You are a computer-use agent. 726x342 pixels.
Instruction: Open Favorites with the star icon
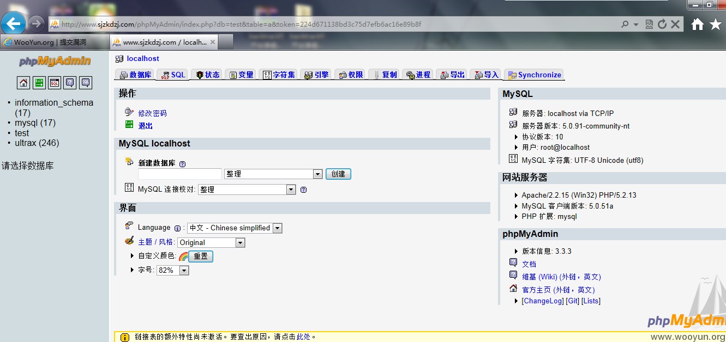(716, 24)
